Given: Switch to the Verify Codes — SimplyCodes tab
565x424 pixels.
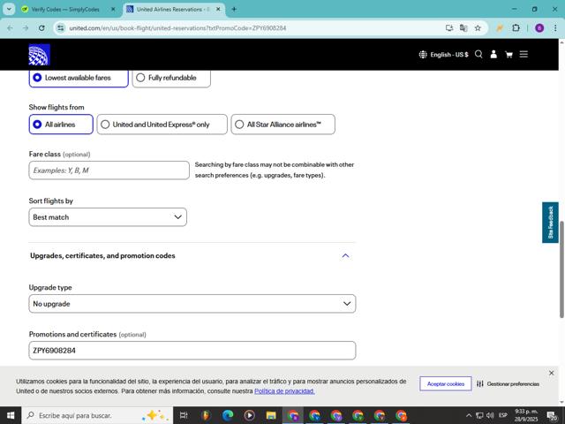Looking at the screenshot, I should click(x=64, y=10).
